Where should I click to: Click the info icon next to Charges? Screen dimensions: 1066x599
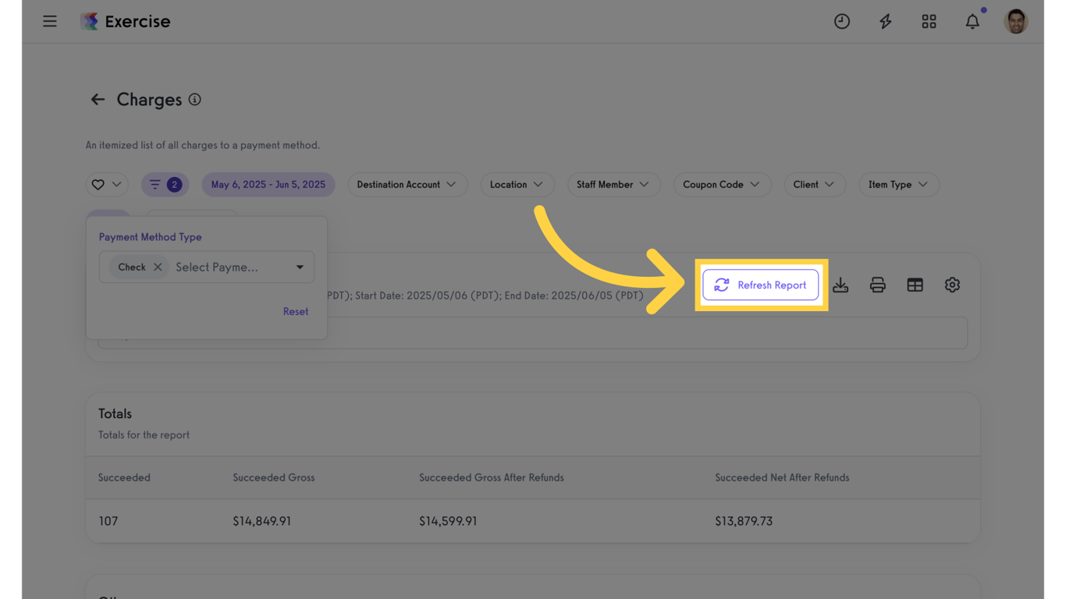195,100
